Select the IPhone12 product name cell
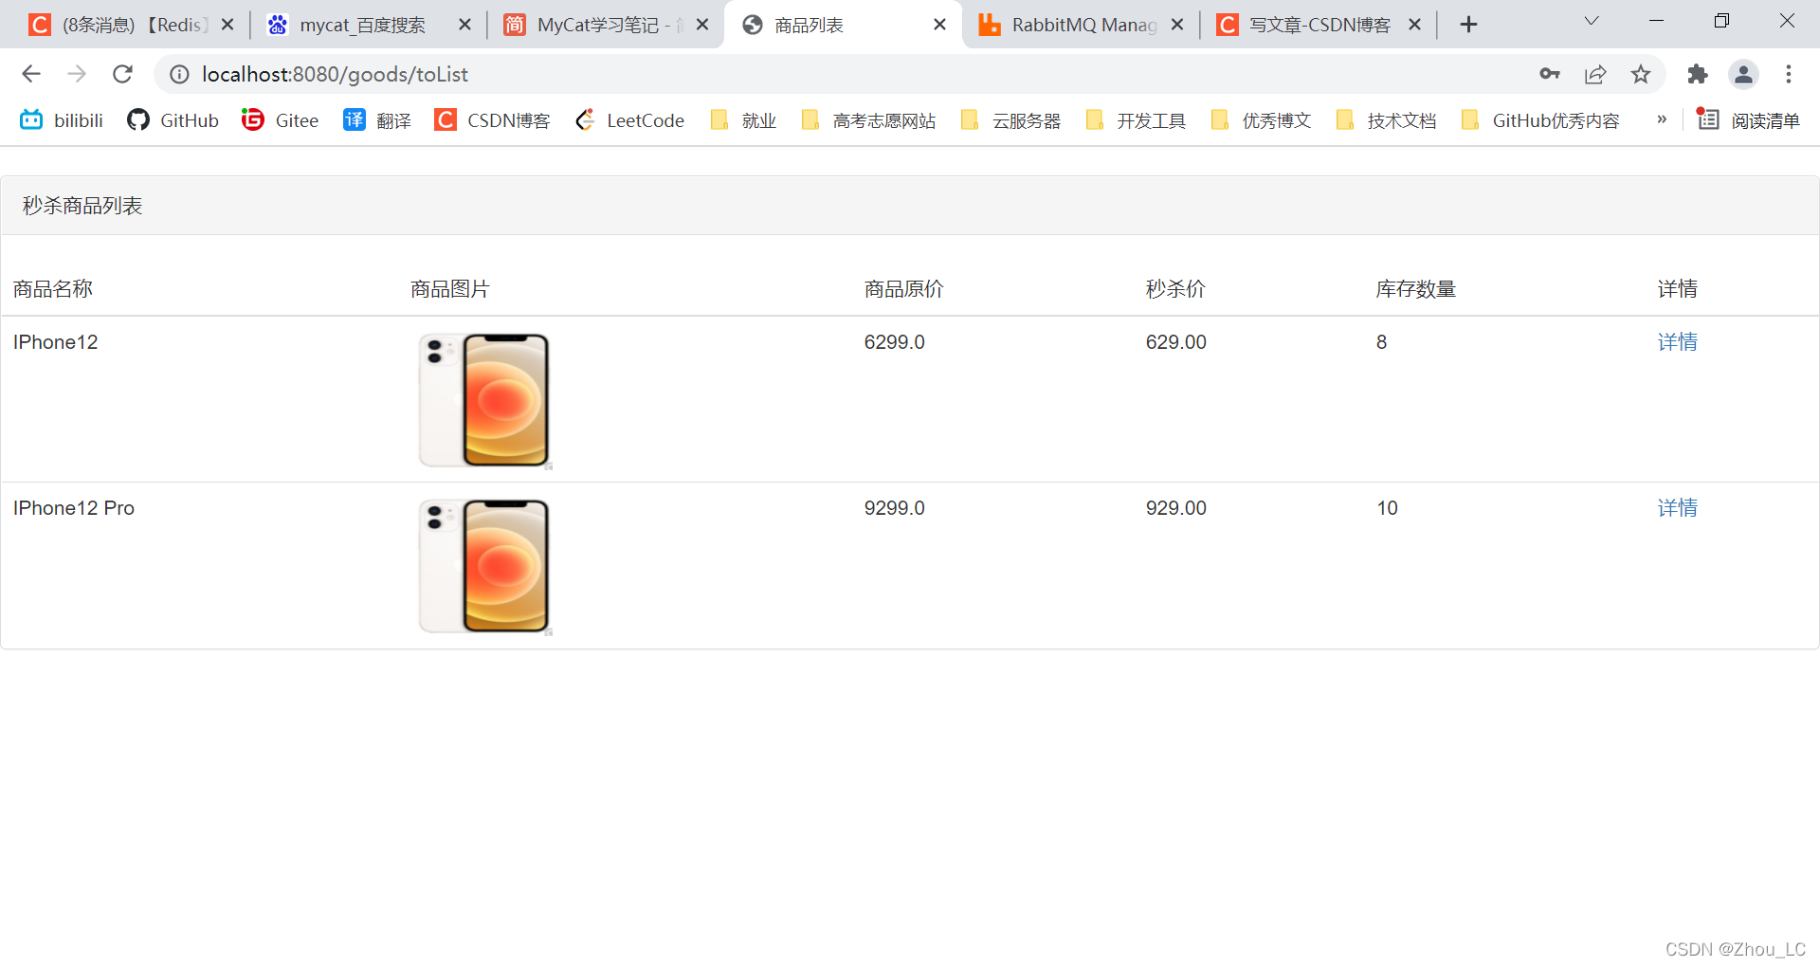 [56, 342]
